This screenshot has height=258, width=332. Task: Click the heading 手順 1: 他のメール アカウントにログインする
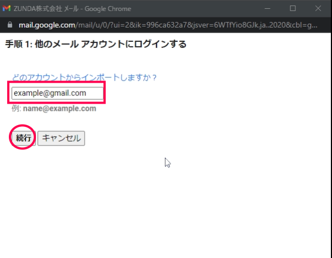point(96,44)
